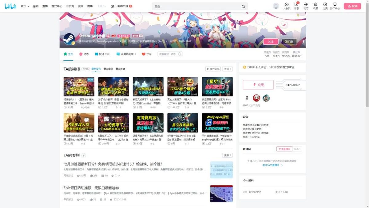Click the teal-haired supporter avatar
Image resolution: width=369 pixels, height=208 pixels.
point(266,98)
